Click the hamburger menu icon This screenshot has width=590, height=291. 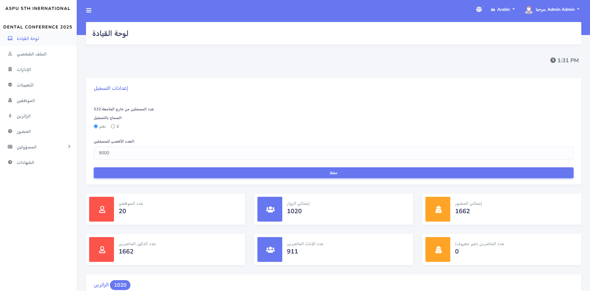[x=89, y=11]
